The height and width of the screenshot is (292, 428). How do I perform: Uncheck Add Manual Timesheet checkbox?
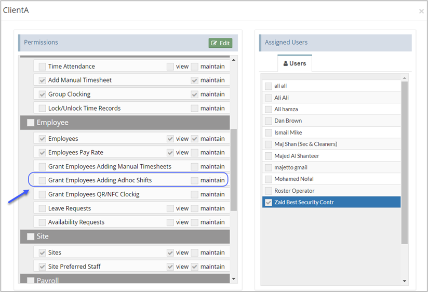(42, 81)
